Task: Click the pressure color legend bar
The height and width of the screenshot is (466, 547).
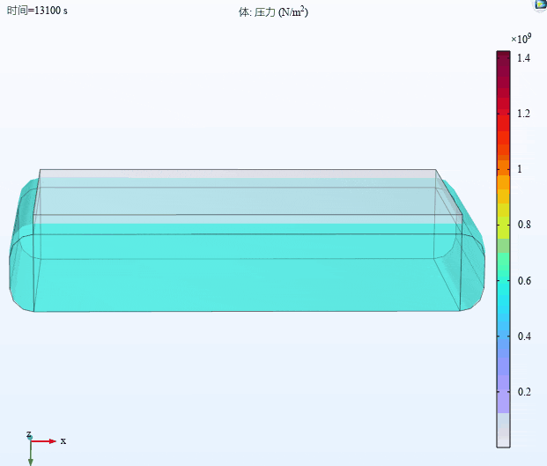Action: coord(503,249)
